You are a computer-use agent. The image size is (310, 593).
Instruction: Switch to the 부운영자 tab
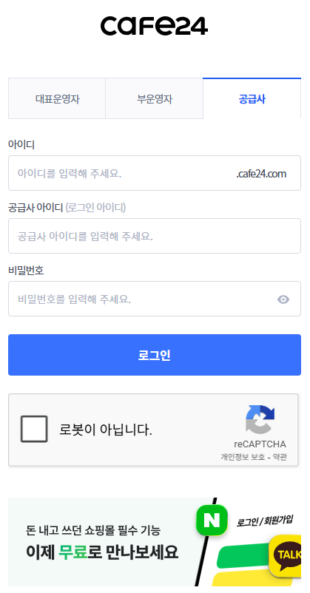pyautogui.click(x=155, y=99)
